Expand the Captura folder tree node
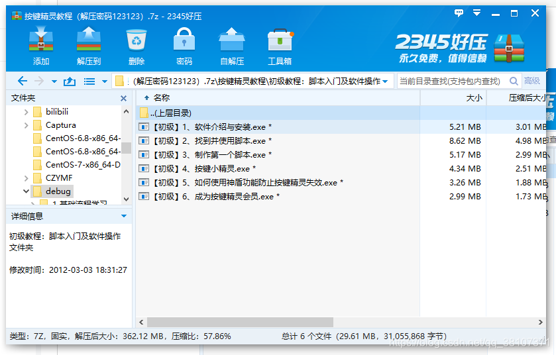This screenshot has height=355, width=556. 26,125
